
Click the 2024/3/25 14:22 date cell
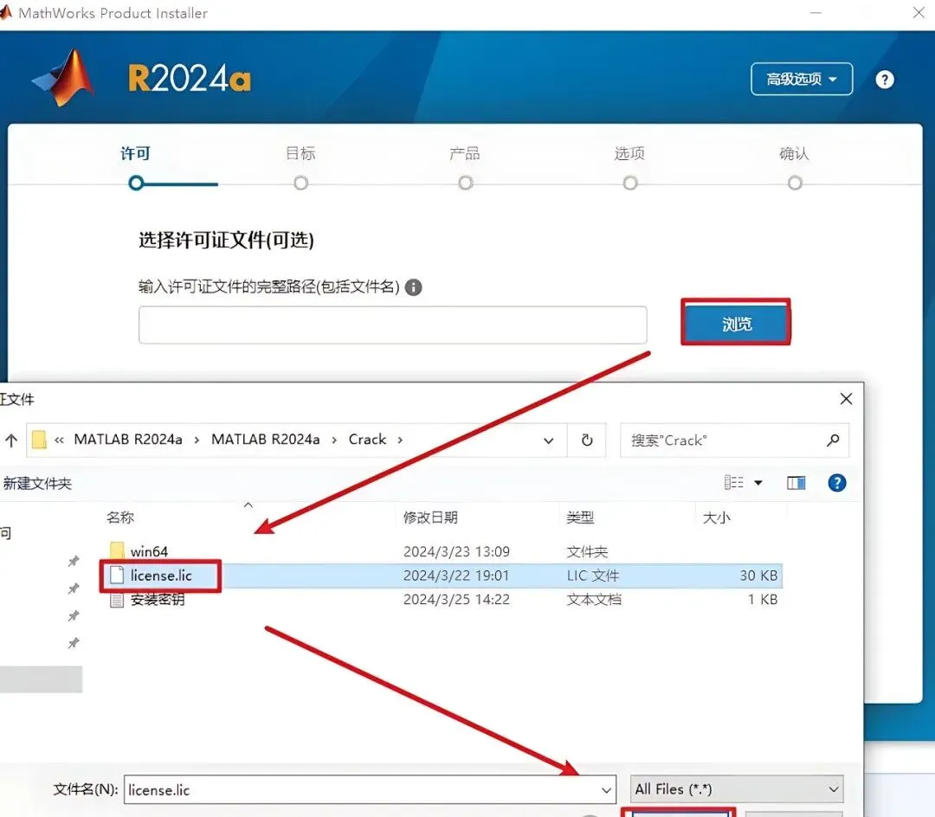tap(456, 600)
